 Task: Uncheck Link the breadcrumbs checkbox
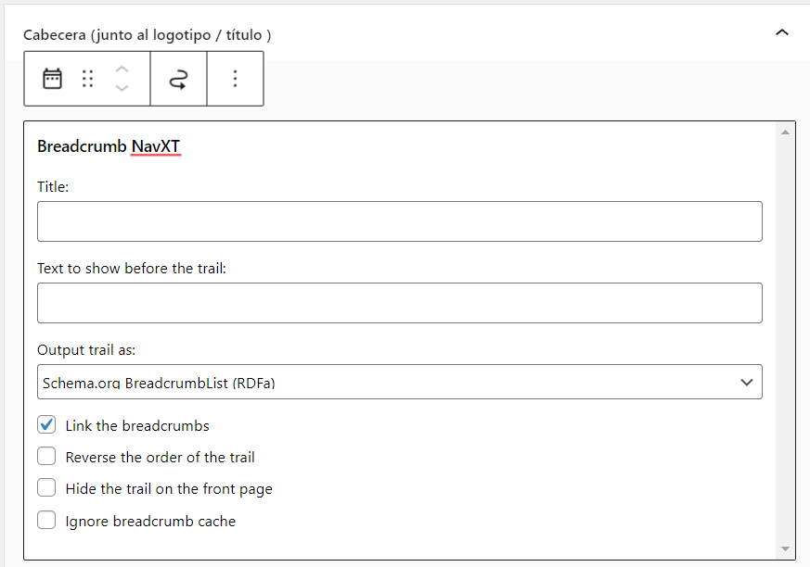(x=46, y=425)
